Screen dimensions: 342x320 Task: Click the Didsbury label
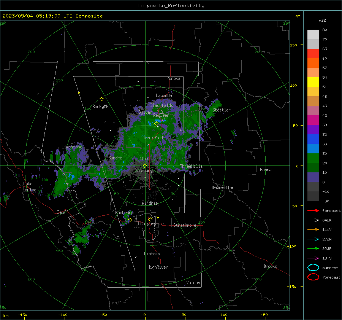pyautogui.click(x=144, y=170)
